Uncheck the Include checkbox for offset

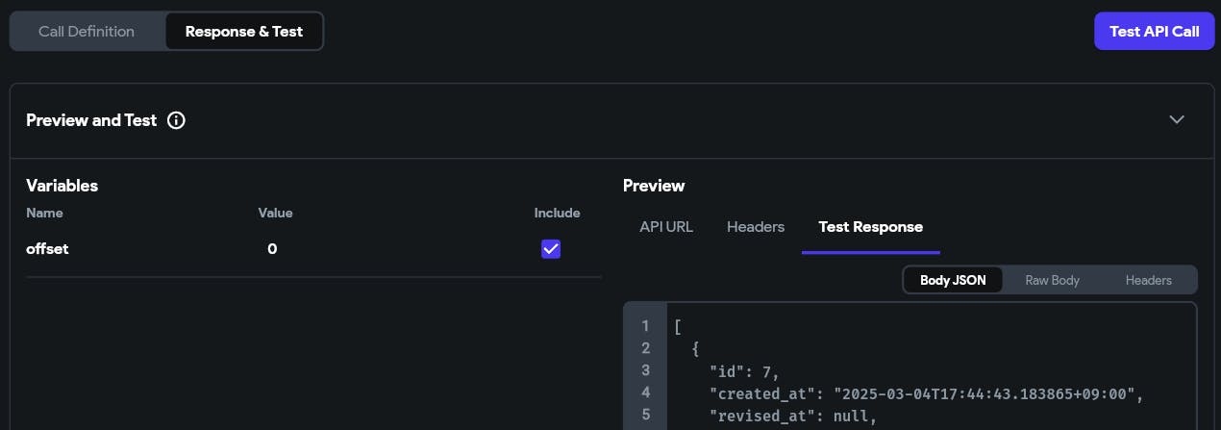coord(551,249)
